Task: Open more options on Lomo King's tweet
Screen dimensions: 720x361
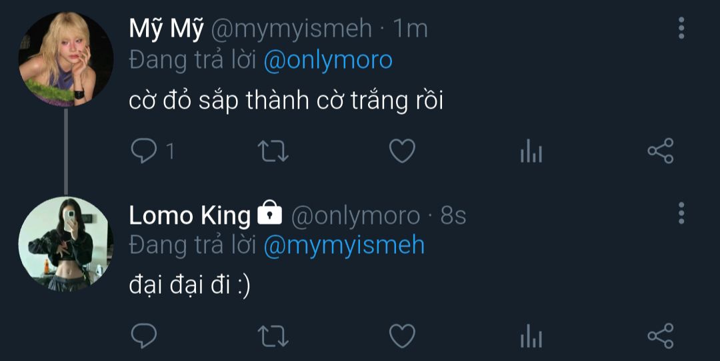Action: point(681,212)
